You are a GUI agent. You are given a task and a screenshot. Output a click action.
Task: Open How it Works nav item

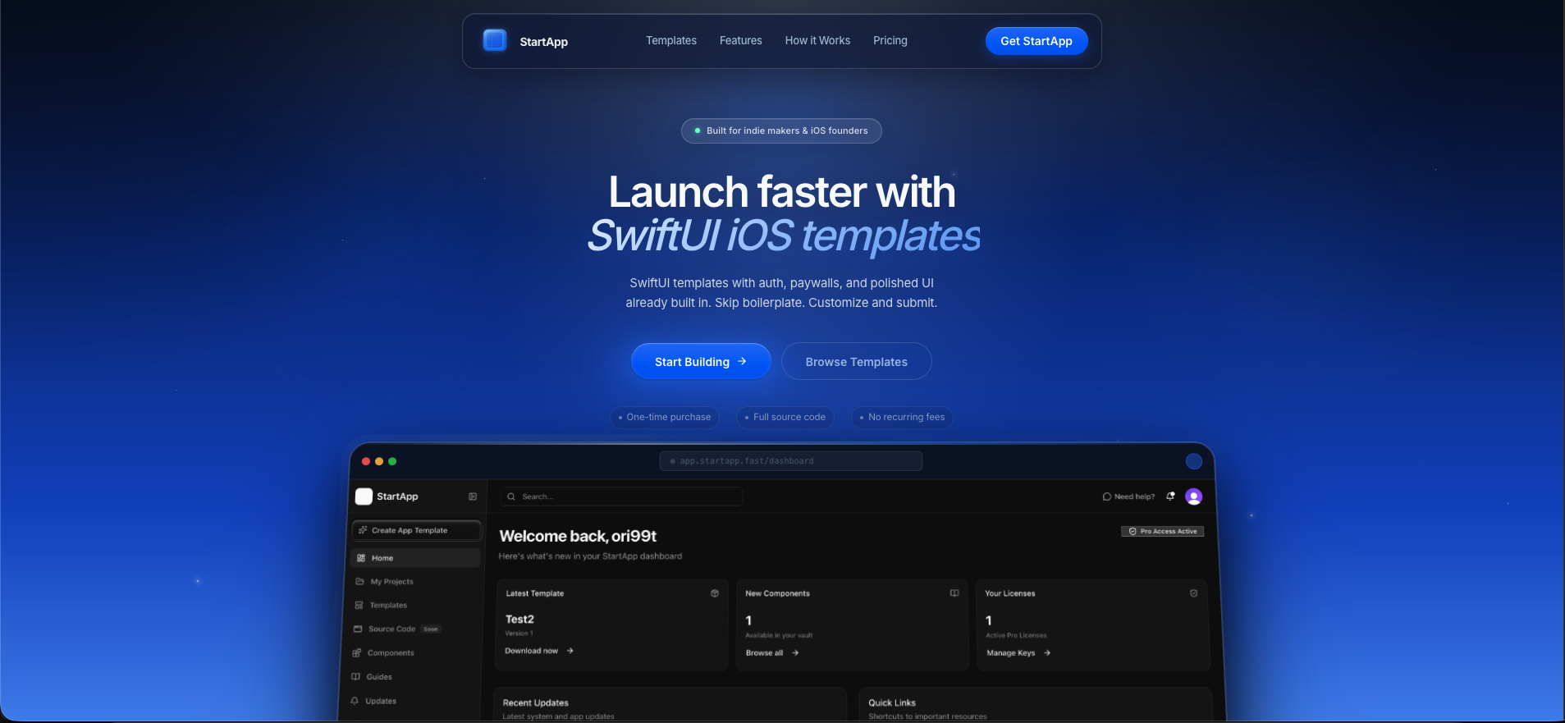(817, 40)
